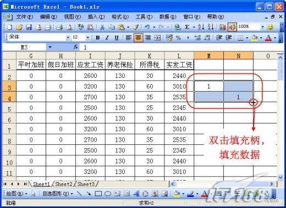Click the Sort Ascending icon
286x208 pixels.
coord(201,27)
